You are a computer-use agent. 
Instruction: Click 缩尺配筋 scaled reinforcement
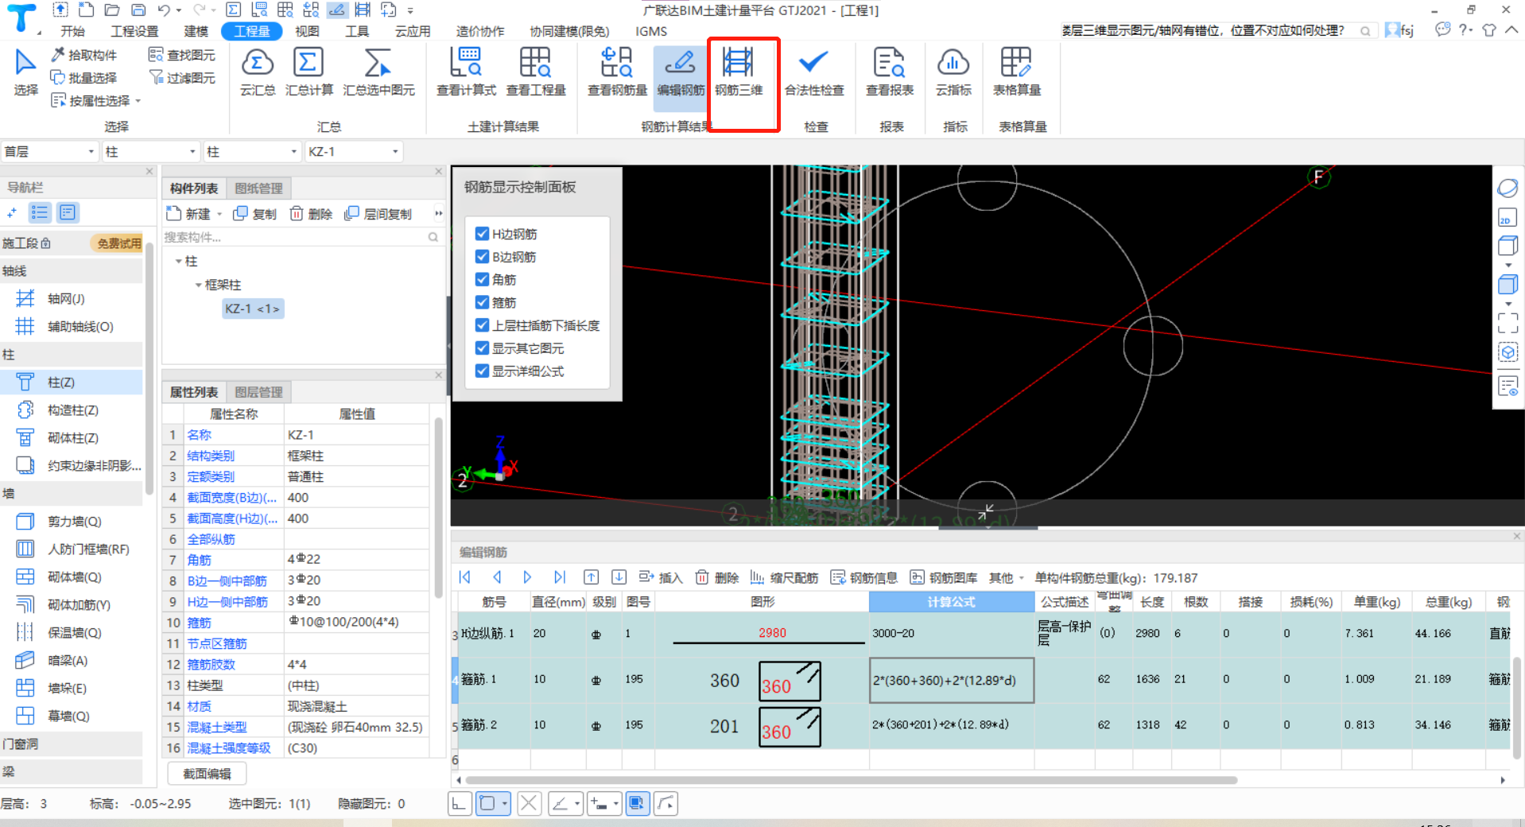pyautogui.click(x=784, y=577)
